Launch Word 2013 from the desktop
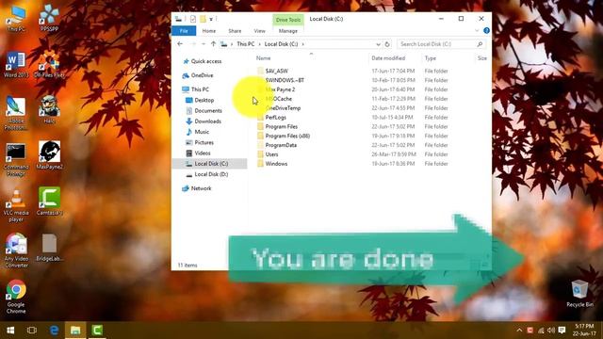The height and width of the screenshot is (339, 603). coord(16,65)
